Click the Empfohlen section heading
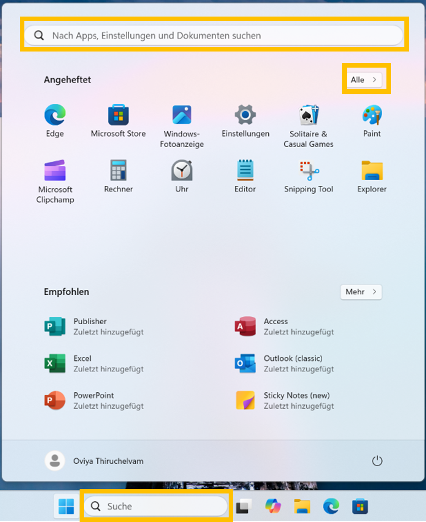 coord(67,292)
